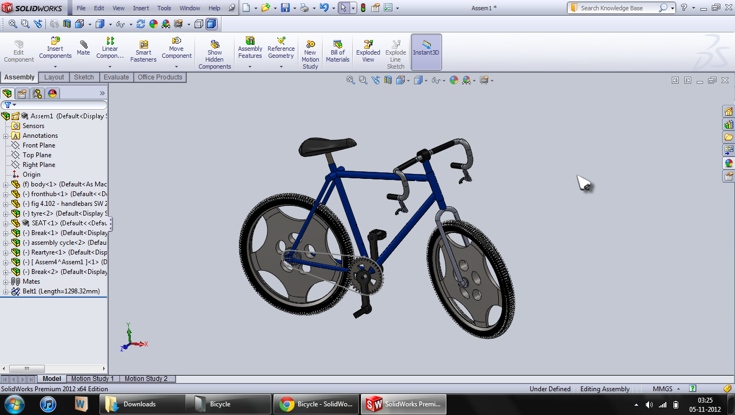Open the Word taskbar icon

point(81,404)
